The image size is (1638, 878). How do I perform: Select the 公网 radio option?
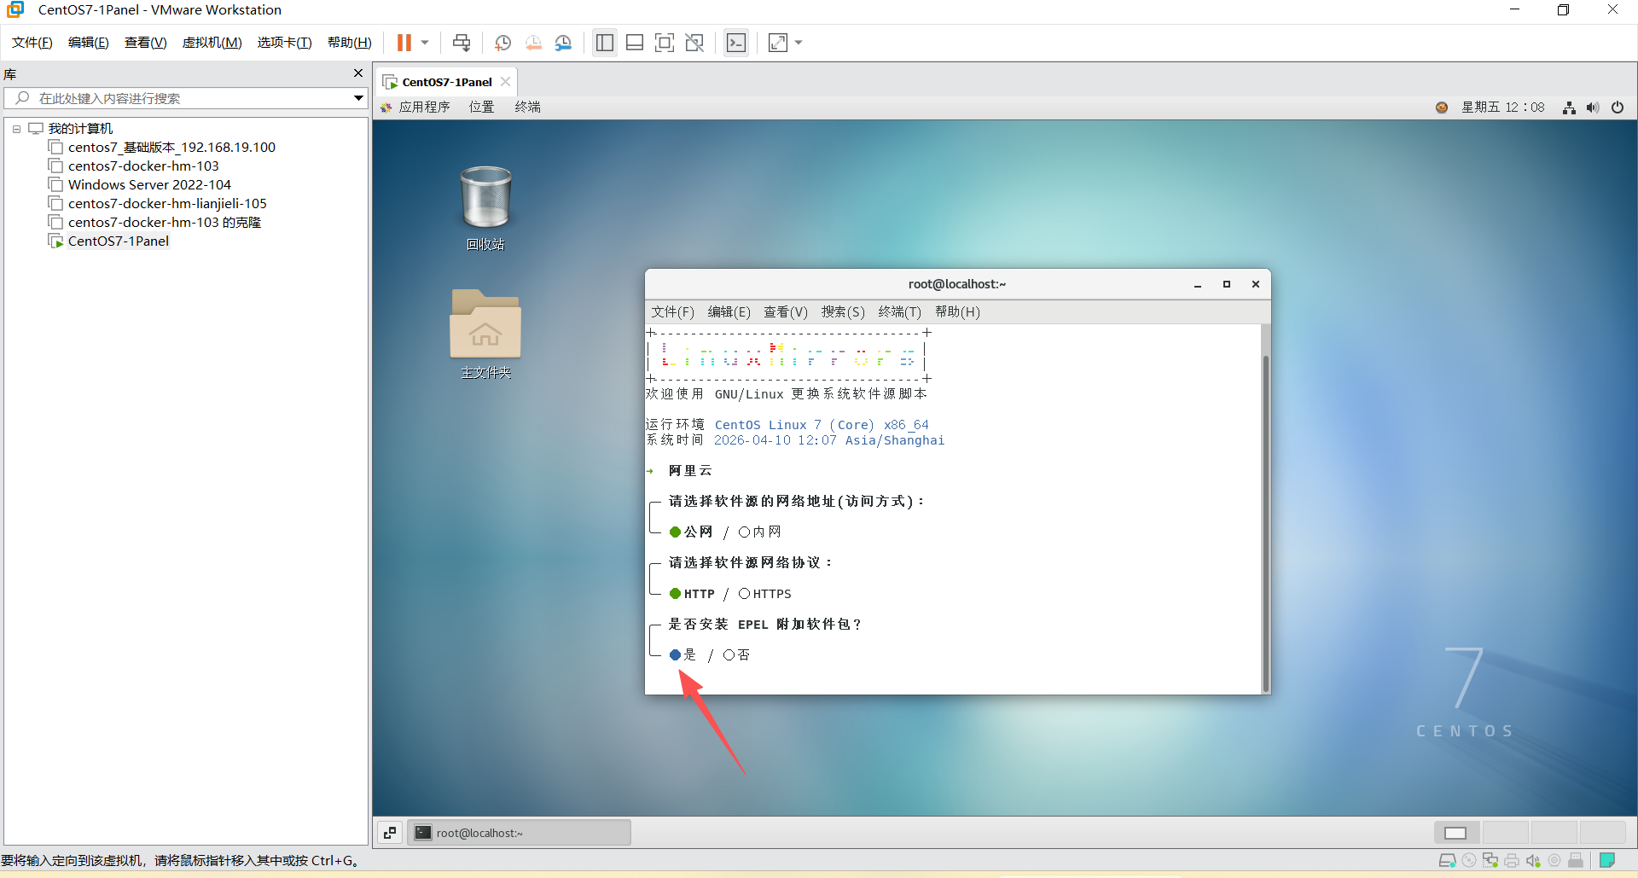691,532
